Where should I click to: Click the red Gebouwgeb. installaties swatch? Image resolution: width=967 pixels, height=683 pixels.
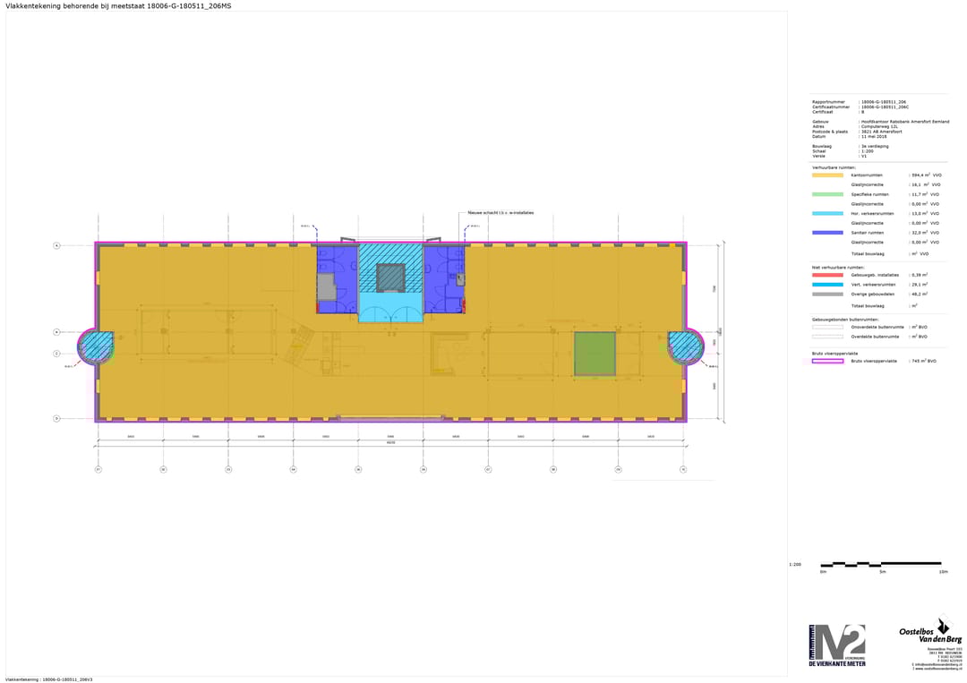[827, 275]
